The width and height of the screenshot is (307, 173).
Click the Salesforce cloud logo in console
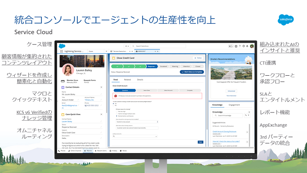(x=62, y=46)
